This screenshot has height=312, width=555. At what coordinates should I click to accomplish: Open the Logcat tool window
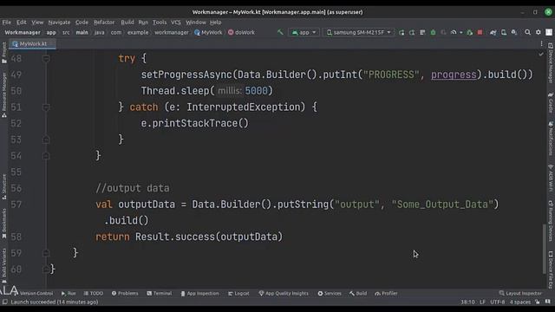tap(239, 293)
